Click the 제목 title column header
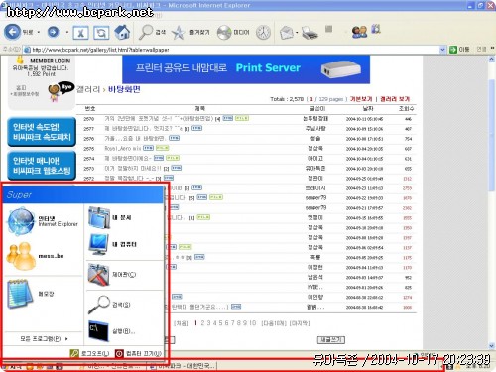Image resolution: width=496 pixels, height=372 pixels. click(199, 108)
